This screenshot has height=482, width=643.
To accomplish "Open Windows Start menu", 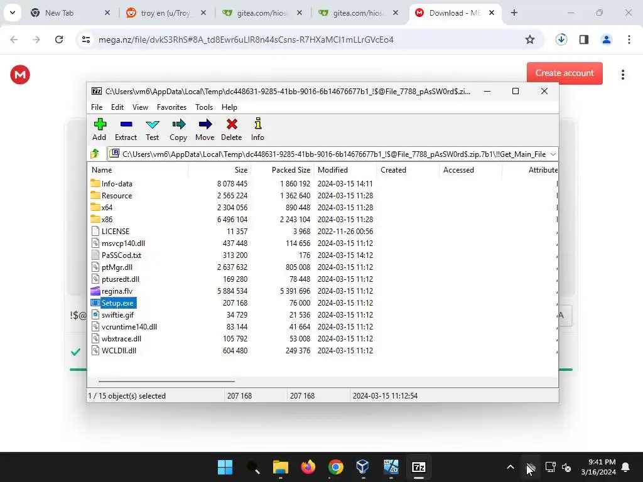I will [x=225, y=467].
